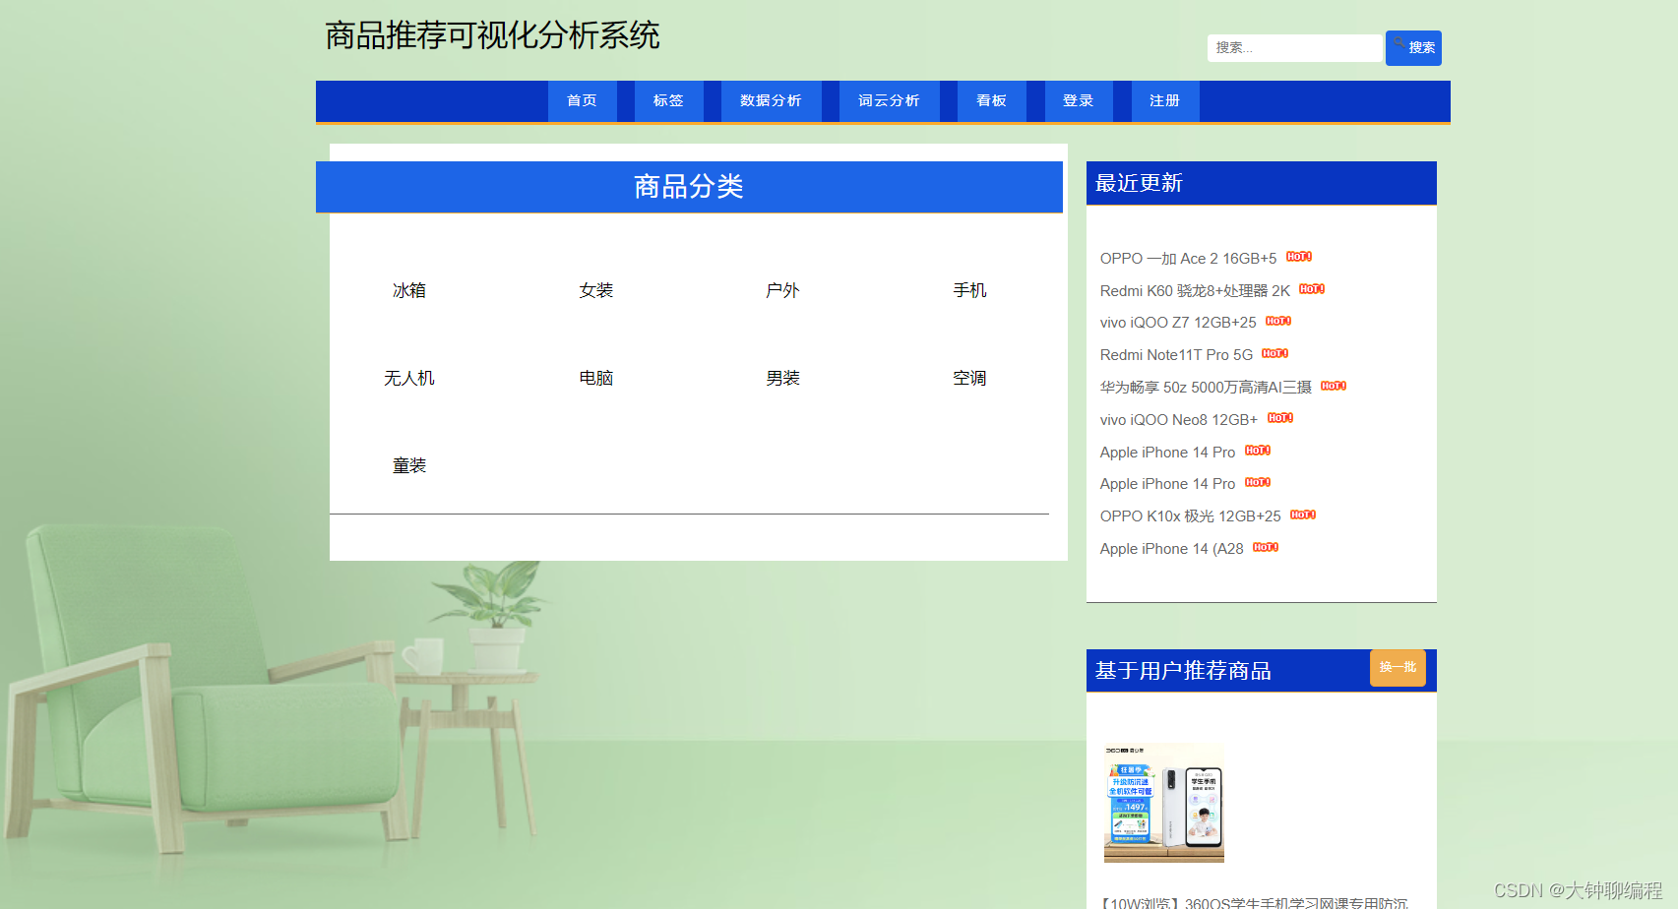The image size is (1678, 909).
Task: Click the Apple iPhone 14 Pro update link
Action: tap(1167, 452)
